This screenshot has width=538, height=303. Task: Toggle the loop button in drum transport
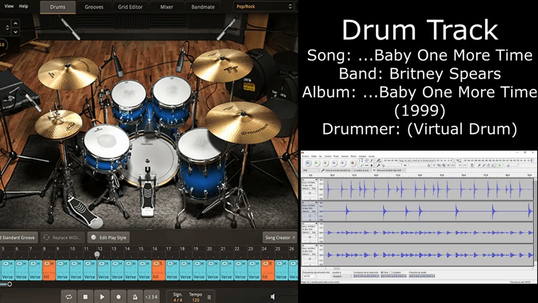coord(69,297)
